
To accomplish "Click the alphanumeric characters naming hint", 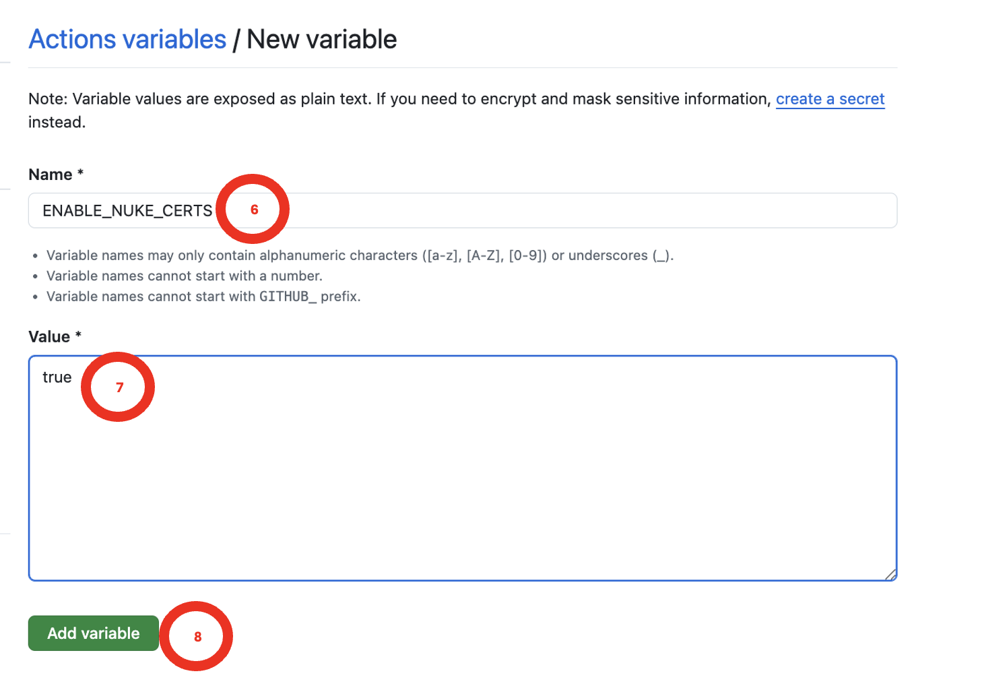I will coord(360,255).
